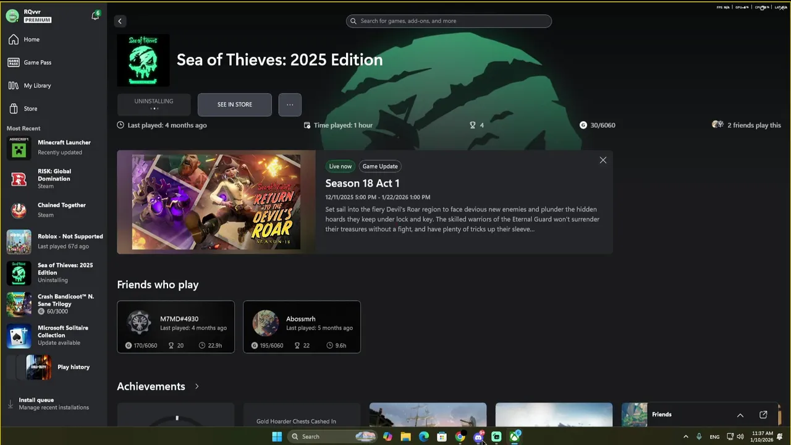Click the achievements trophy icon showing 4

(x=473, y=125)
